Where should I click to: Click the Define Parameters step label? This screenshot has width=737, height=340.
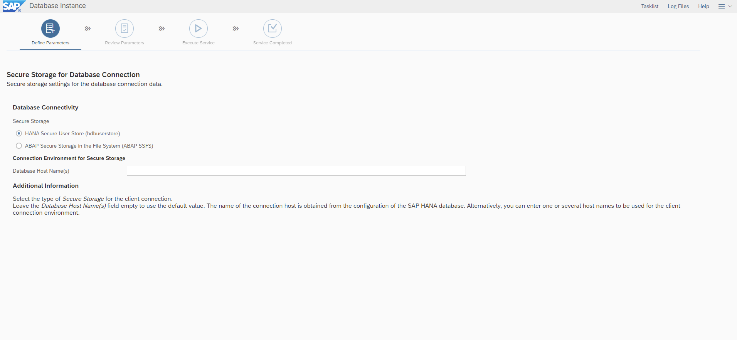pyautogui.click(x=50, y=43)
